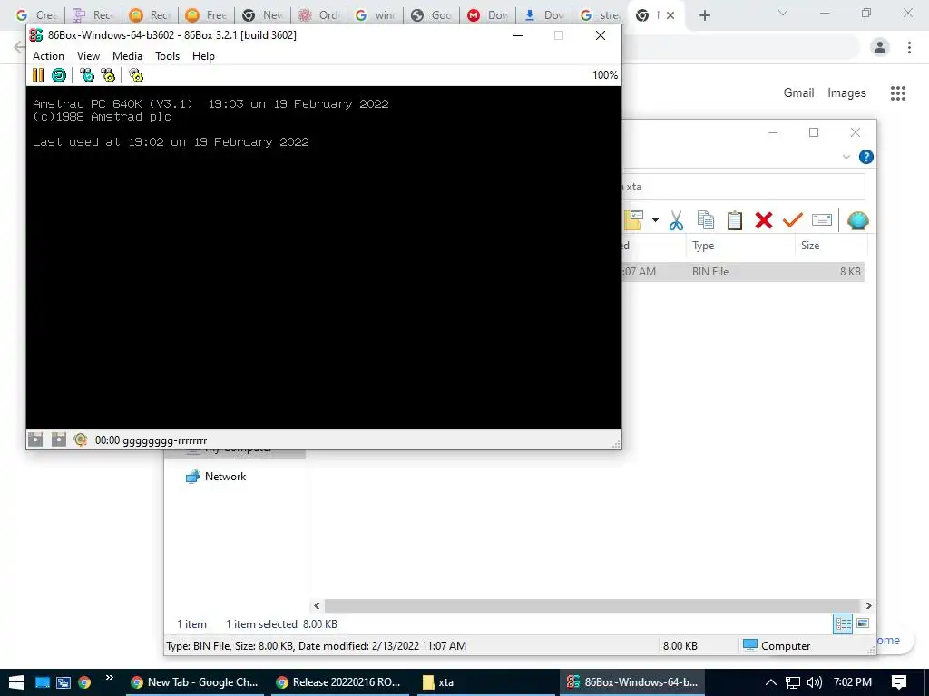This screenshot has width=929, height=696.
Task: Click the folder properties icon in Explorer toolbar
Action: coord(634,220)
